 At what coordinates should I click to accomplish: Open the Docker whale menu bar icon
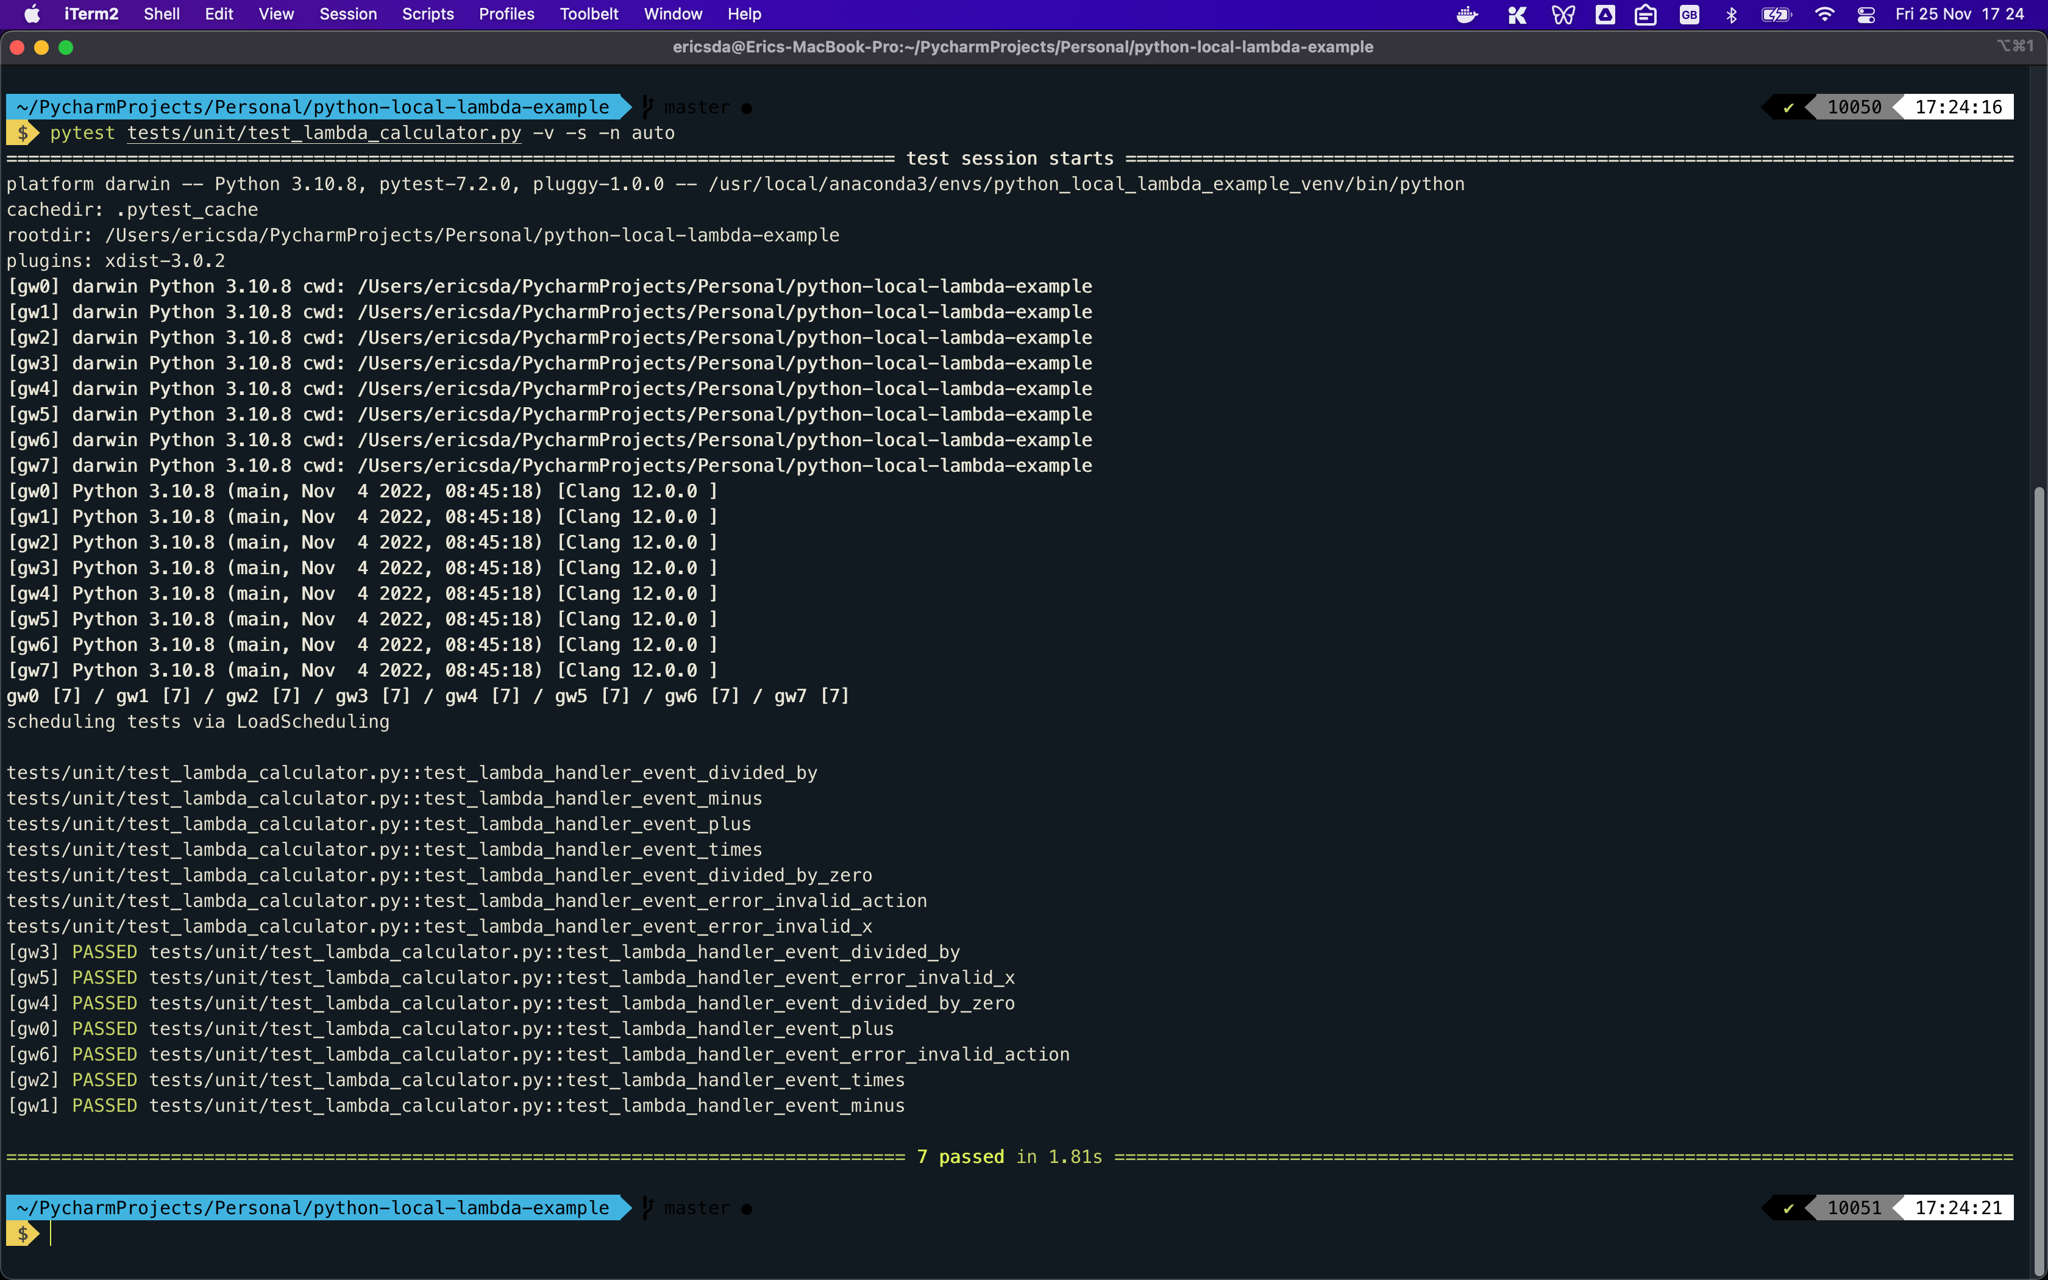(1467, 15)
